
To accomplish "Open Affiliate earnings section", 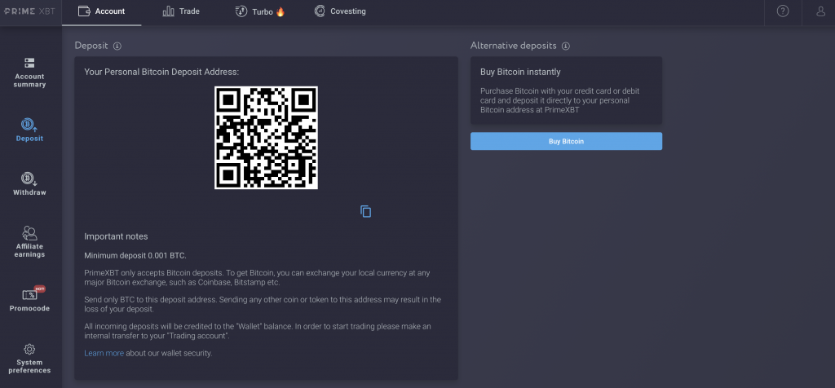I will (x=29, y=241).
